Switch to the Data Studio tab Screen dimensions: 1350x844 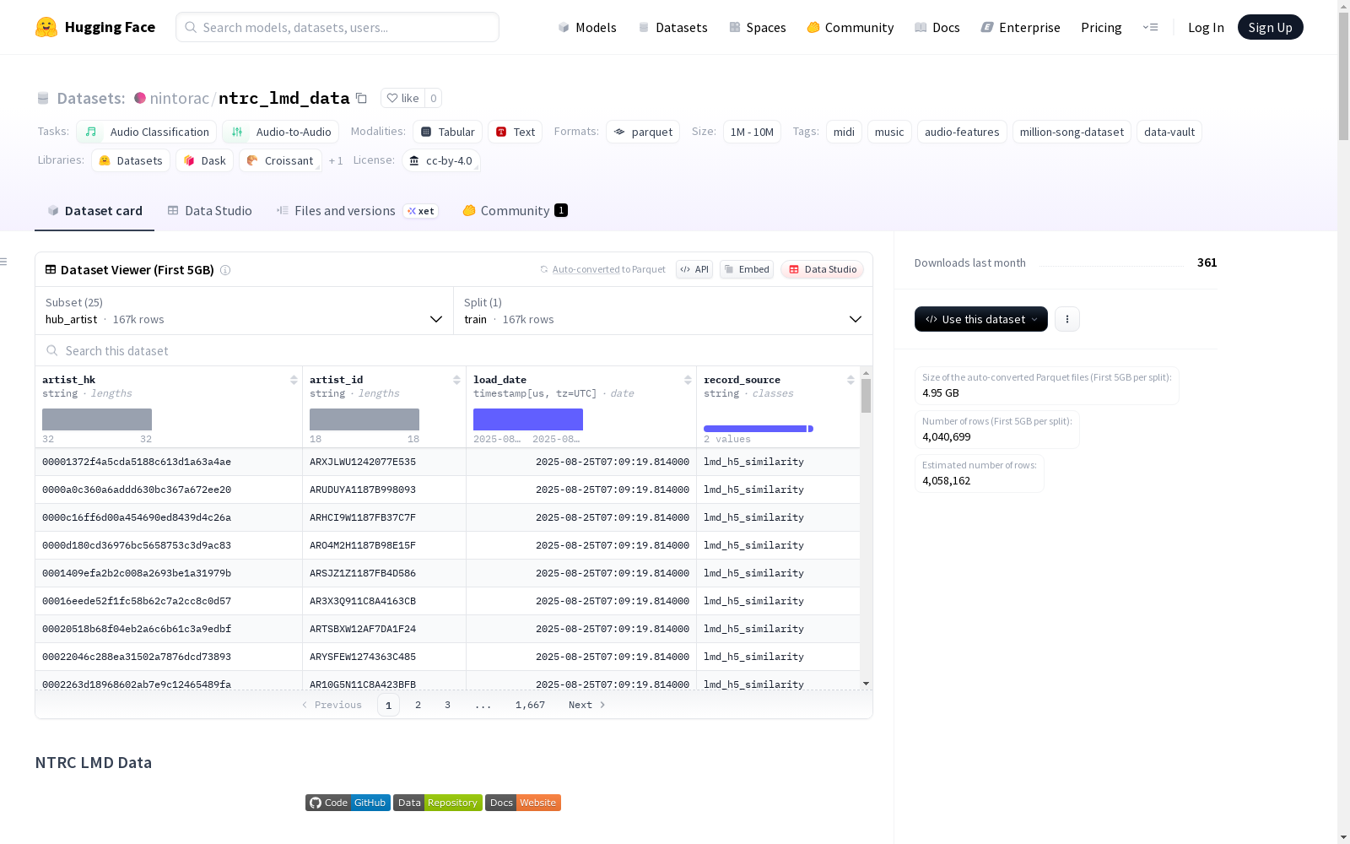[x=210, y=211]
